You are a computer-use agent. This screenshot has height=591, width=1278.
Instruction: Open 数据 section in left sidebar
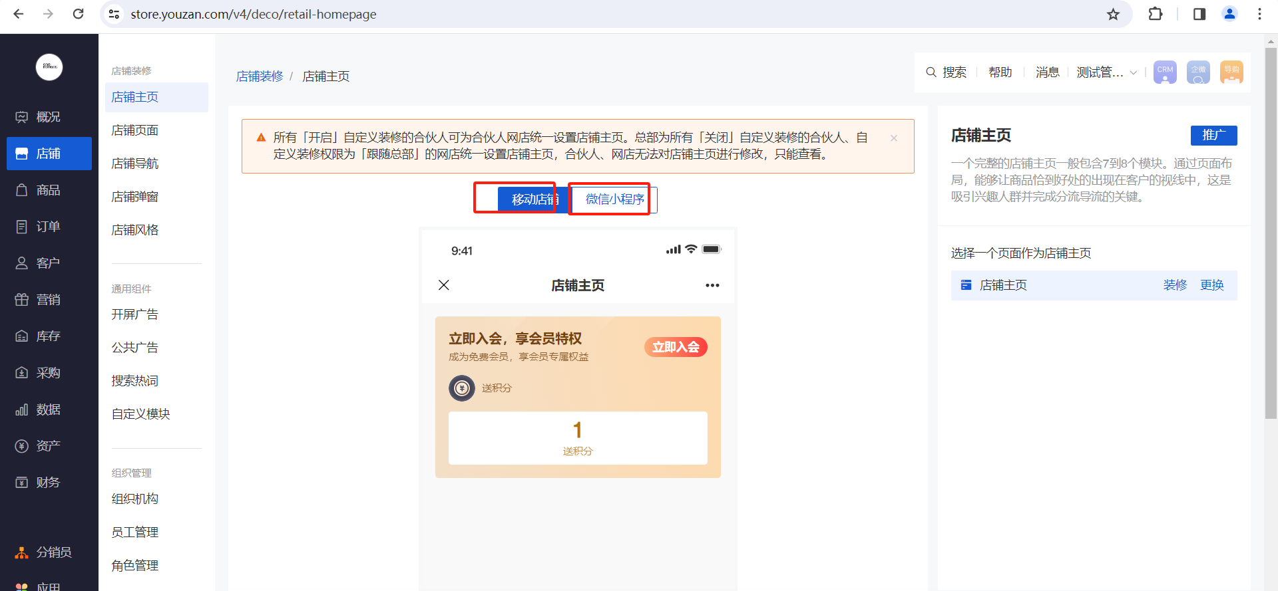pyautogui.click(x=48, y=410)
